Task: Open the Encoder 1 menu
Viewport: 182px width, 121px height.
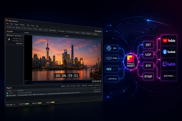Action: click(x=23, y=25)
